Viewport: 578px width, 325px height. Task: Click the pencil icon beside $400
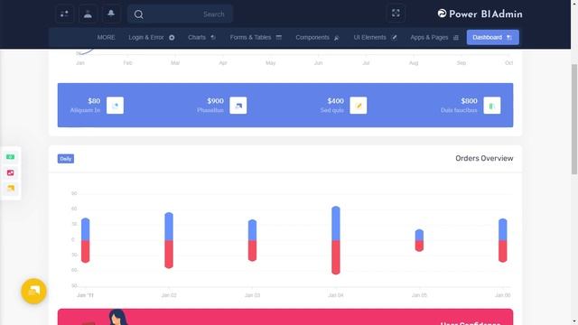(359, 106)
